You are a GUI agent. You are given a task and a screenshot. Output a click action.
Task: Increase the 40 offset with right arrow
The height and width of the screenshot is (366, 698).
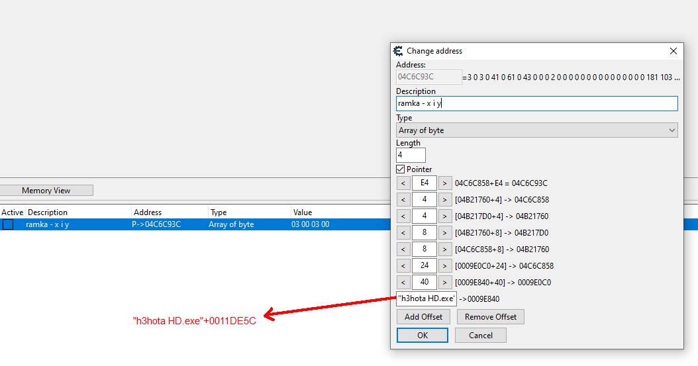pos(445,283)
